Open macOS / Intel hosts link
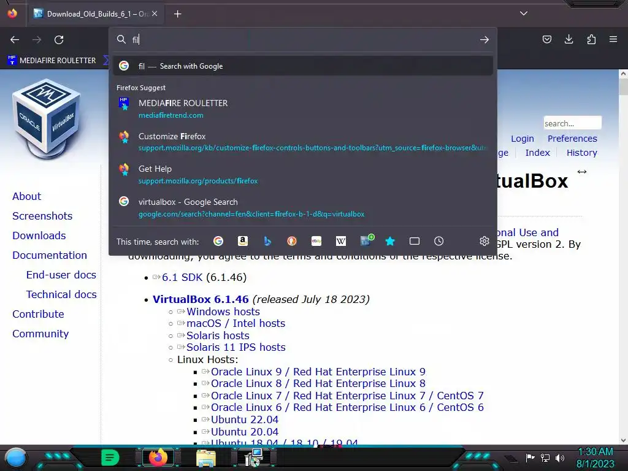 point(236,323)
